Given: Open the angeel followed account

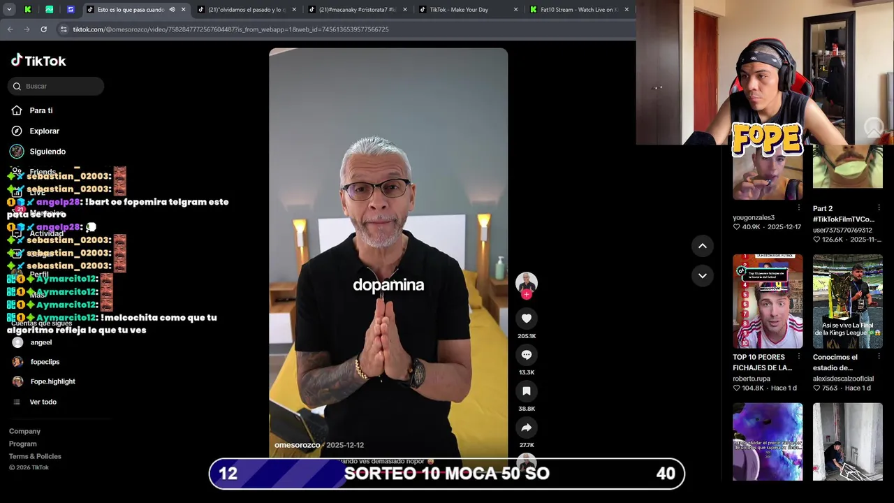Looking at the screenshot, I should (41, 342).
